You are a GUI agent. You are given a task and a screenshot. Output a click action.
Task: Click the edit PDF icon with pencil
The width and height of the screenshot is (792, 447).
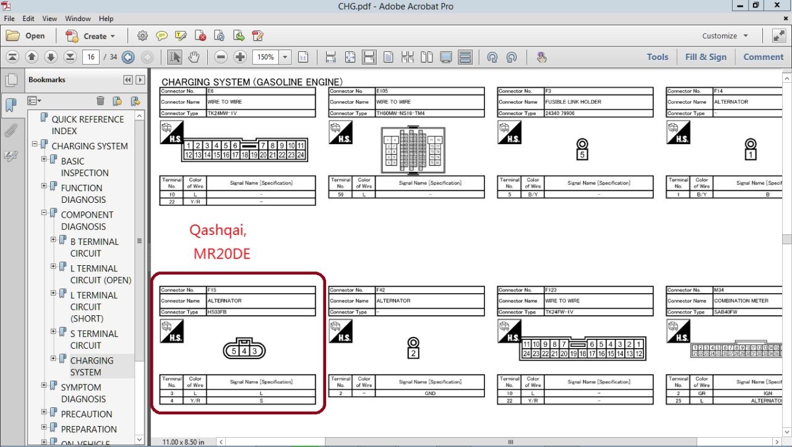257,36
